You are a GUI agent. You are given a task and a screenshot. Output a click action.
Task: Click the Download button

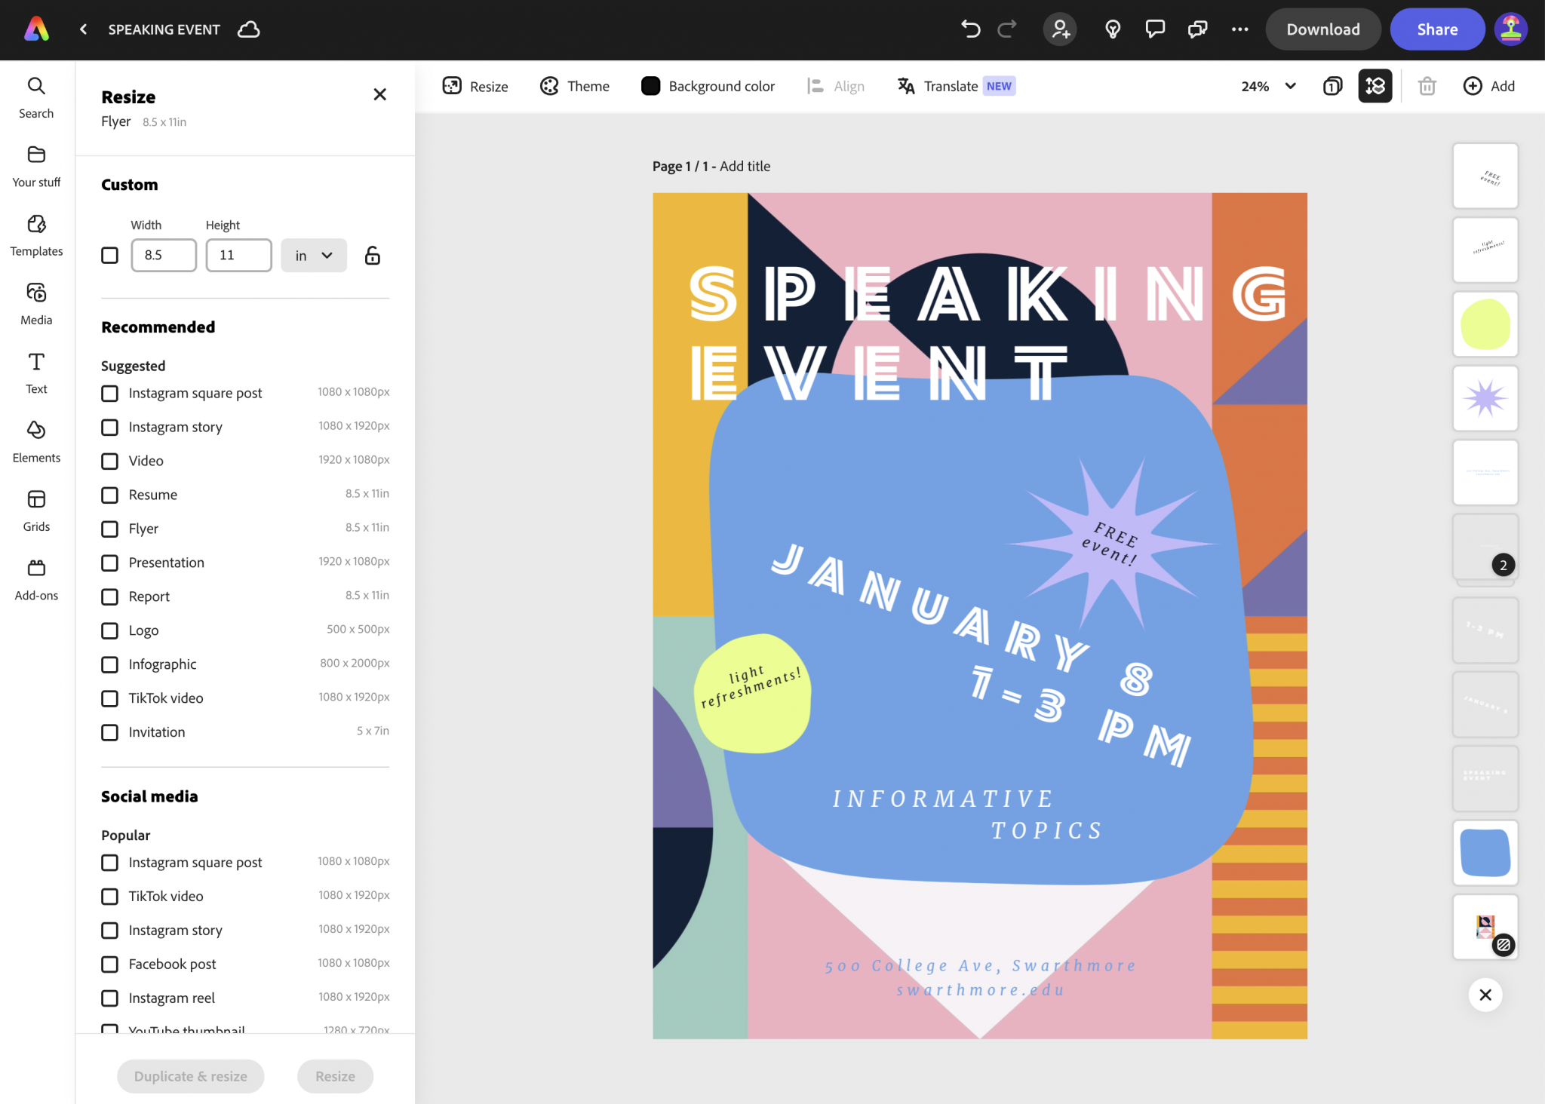pos(1322,29)
